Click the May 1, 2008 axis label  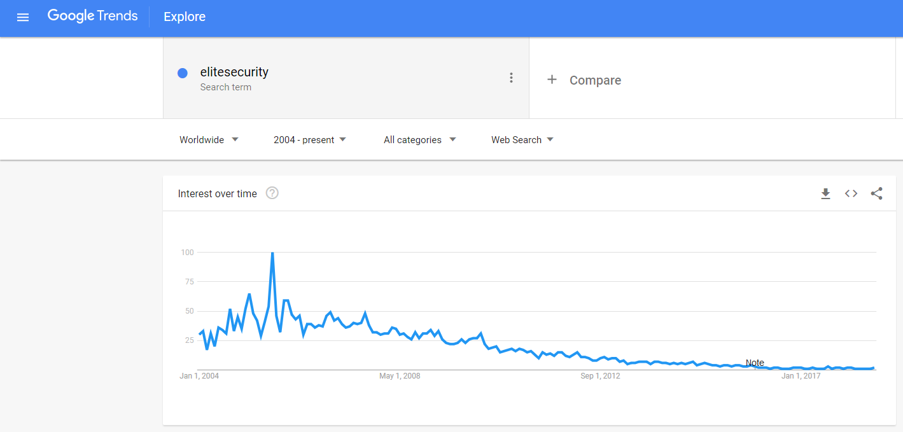pos(400,376)
